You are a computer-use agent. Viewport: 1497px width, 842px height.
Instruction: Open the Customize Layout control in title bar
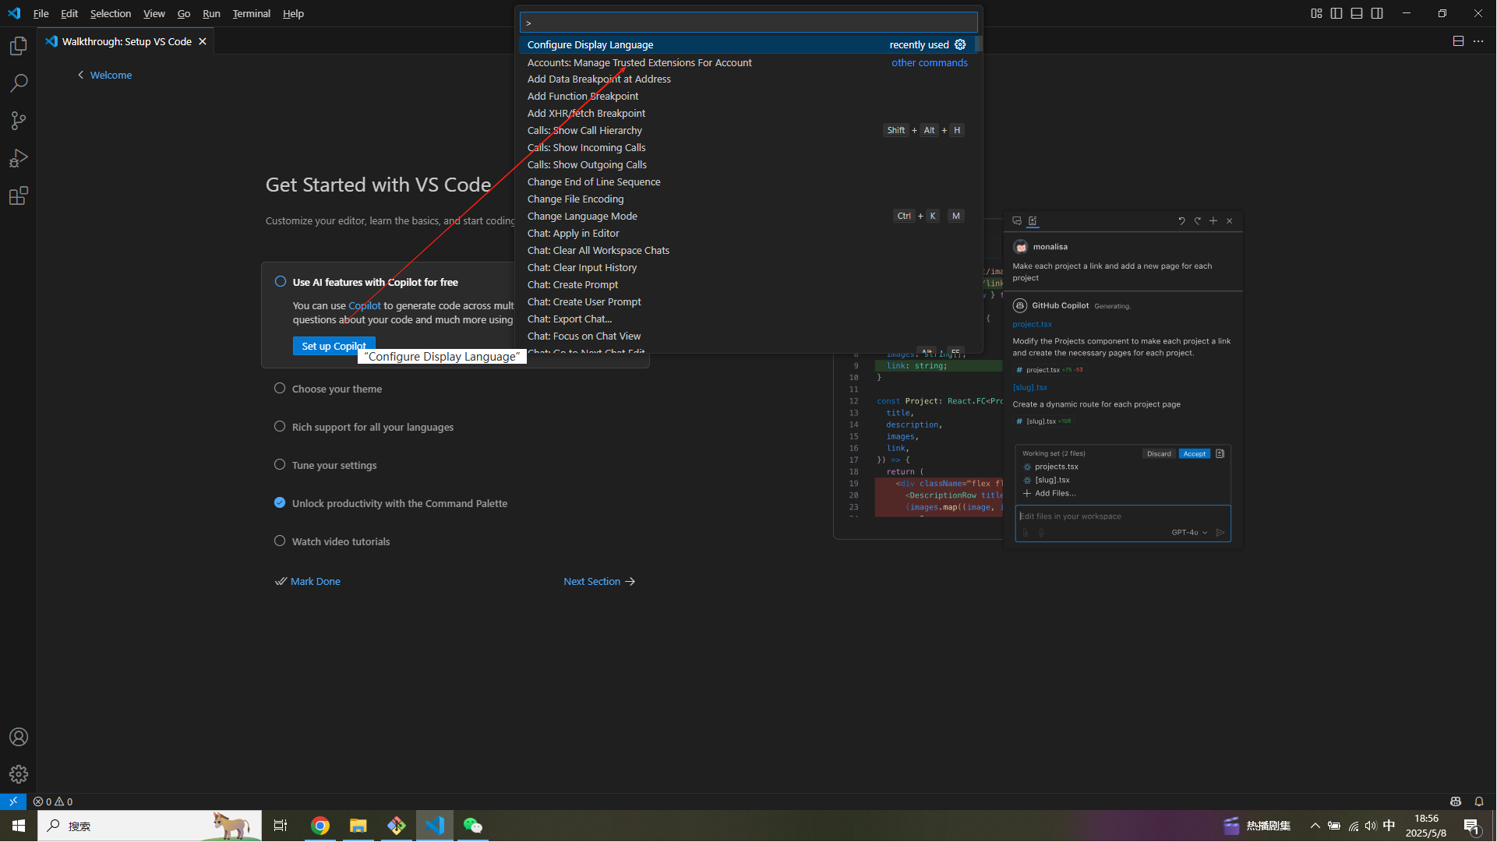(x=1316, y=13)
